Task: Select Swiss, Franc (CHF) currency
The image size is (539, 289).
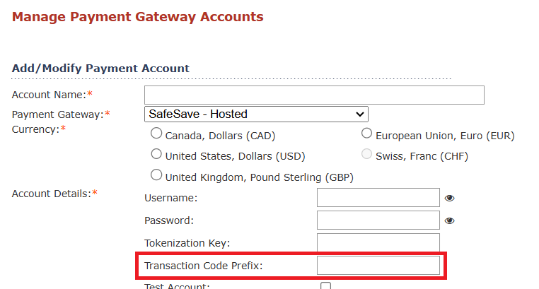Action: (x=367, y=154)
